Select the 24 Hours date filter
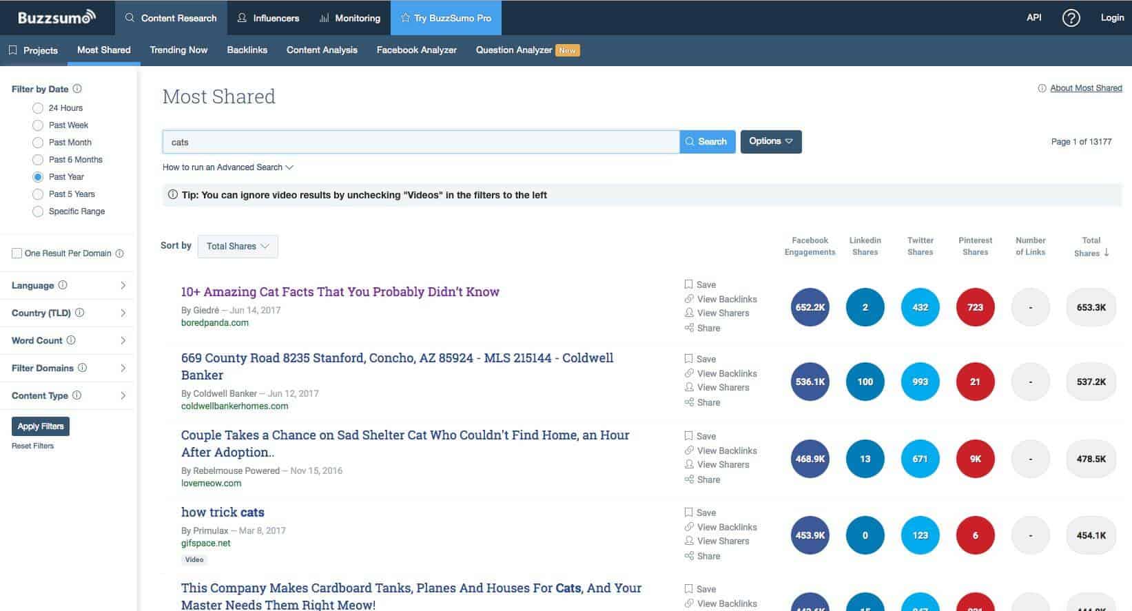 pyautogui.click(x=38, y=108)
